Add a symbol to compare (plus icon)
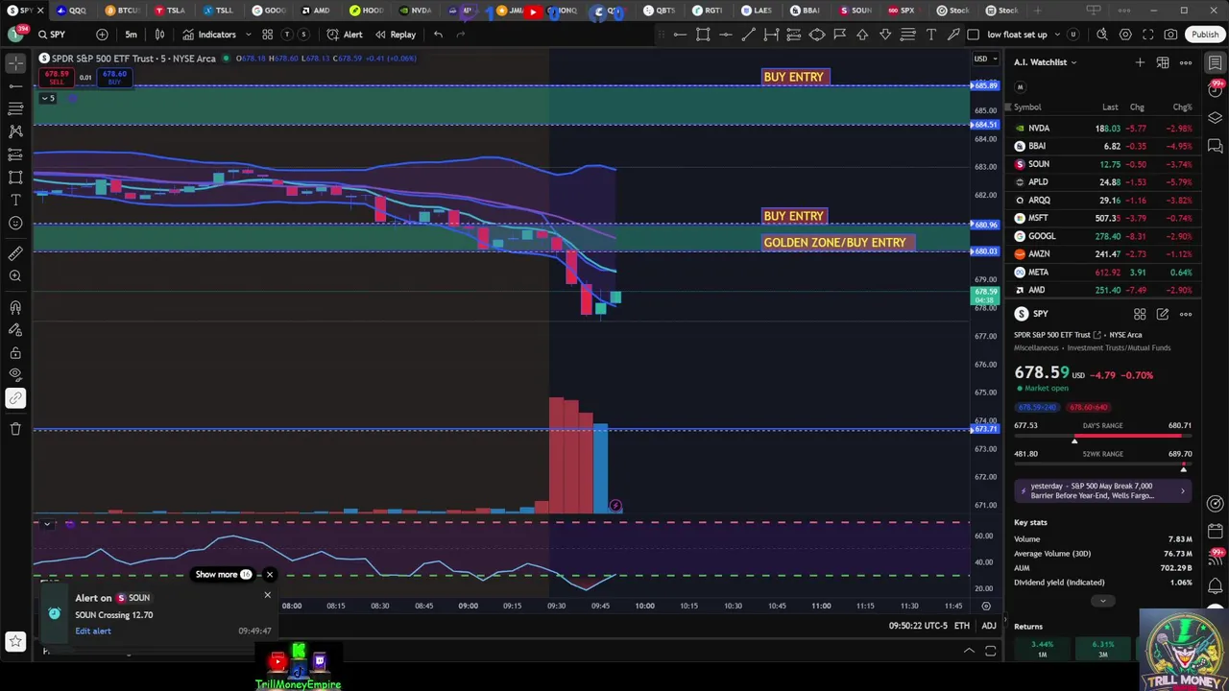Screen dimensions: 1229x691 click(x=102, y=35)
